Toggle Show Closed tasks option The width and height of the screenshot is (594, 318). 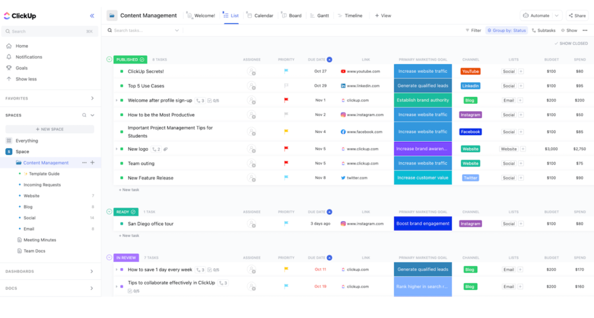pyautogui.click(x=571, y=43)
